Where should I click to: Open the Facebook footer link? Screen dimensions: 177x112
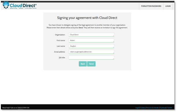pos(163,108)
